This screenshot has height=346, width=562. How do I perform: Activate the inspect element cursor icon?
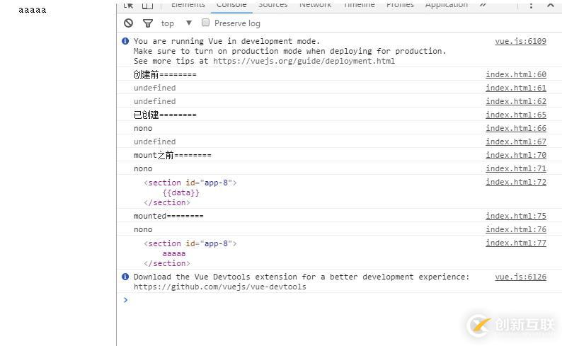coord(128,4)
